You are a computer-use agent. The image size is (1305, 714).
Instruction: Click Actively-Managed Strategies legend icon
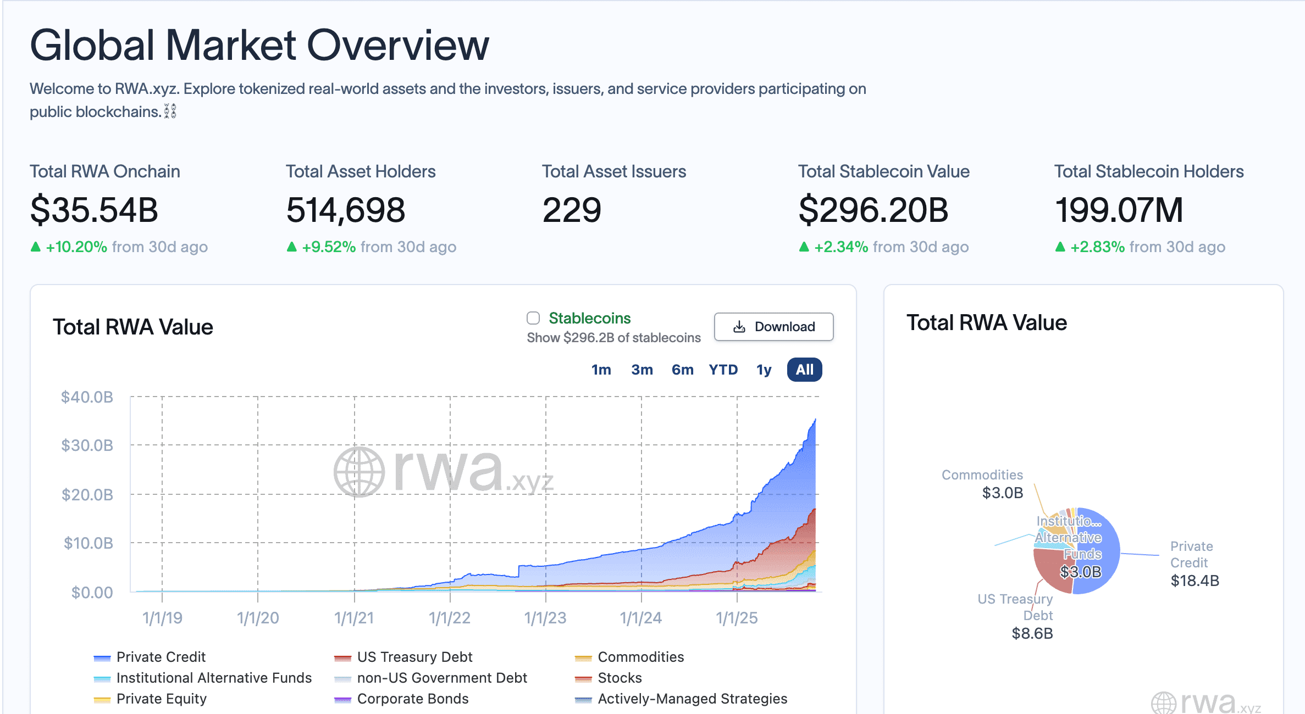583,699
